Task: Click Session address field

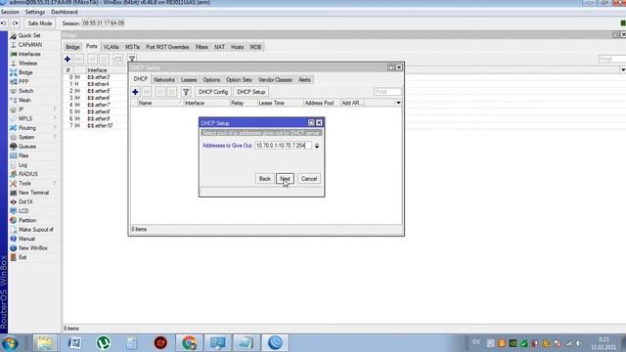Action: pos(104,23)
